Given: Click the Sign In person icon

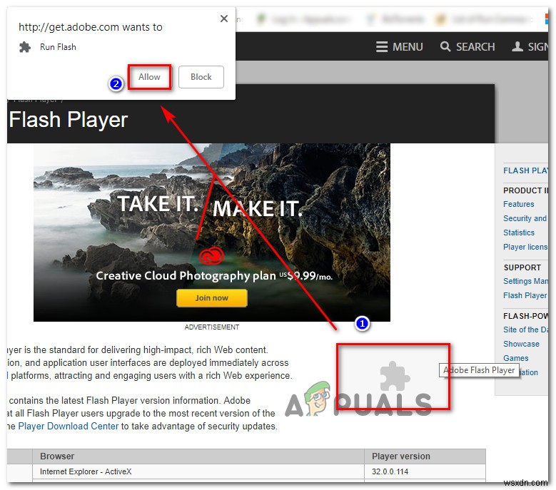Looking at the screenshot, I should pos(517,46).
